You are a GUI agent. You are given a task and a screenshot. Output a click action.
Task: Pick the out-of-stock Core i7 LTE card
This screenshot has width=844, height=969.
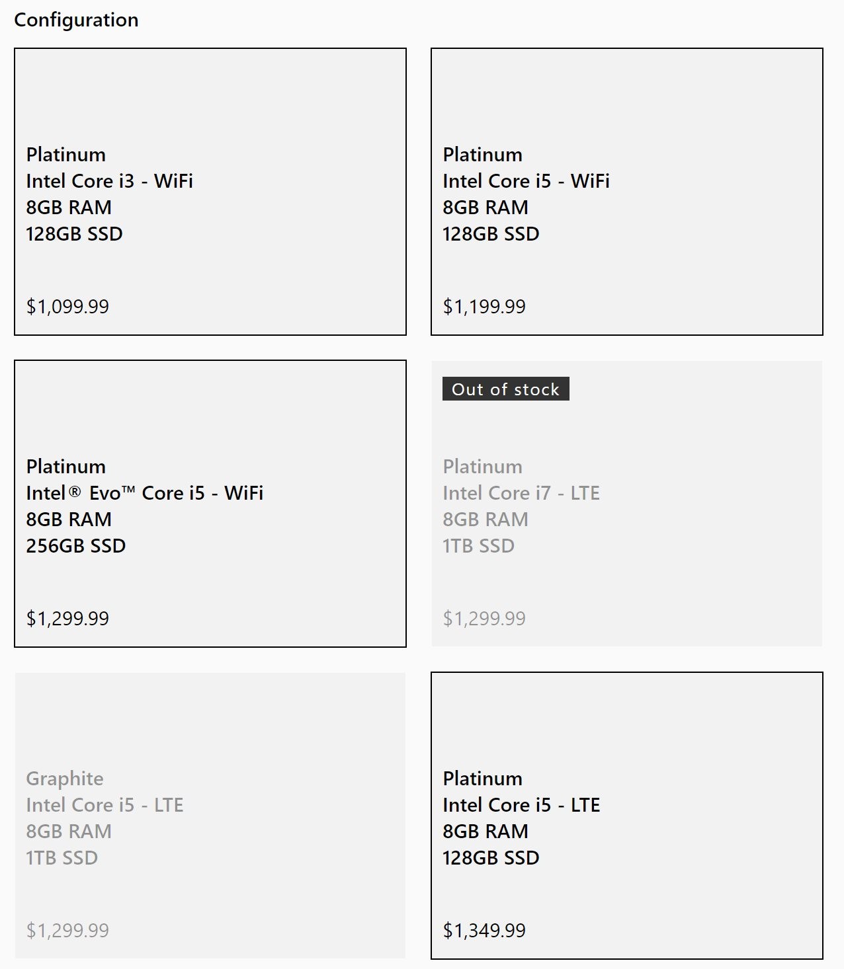pyautogui.click(x=627, y=504)
